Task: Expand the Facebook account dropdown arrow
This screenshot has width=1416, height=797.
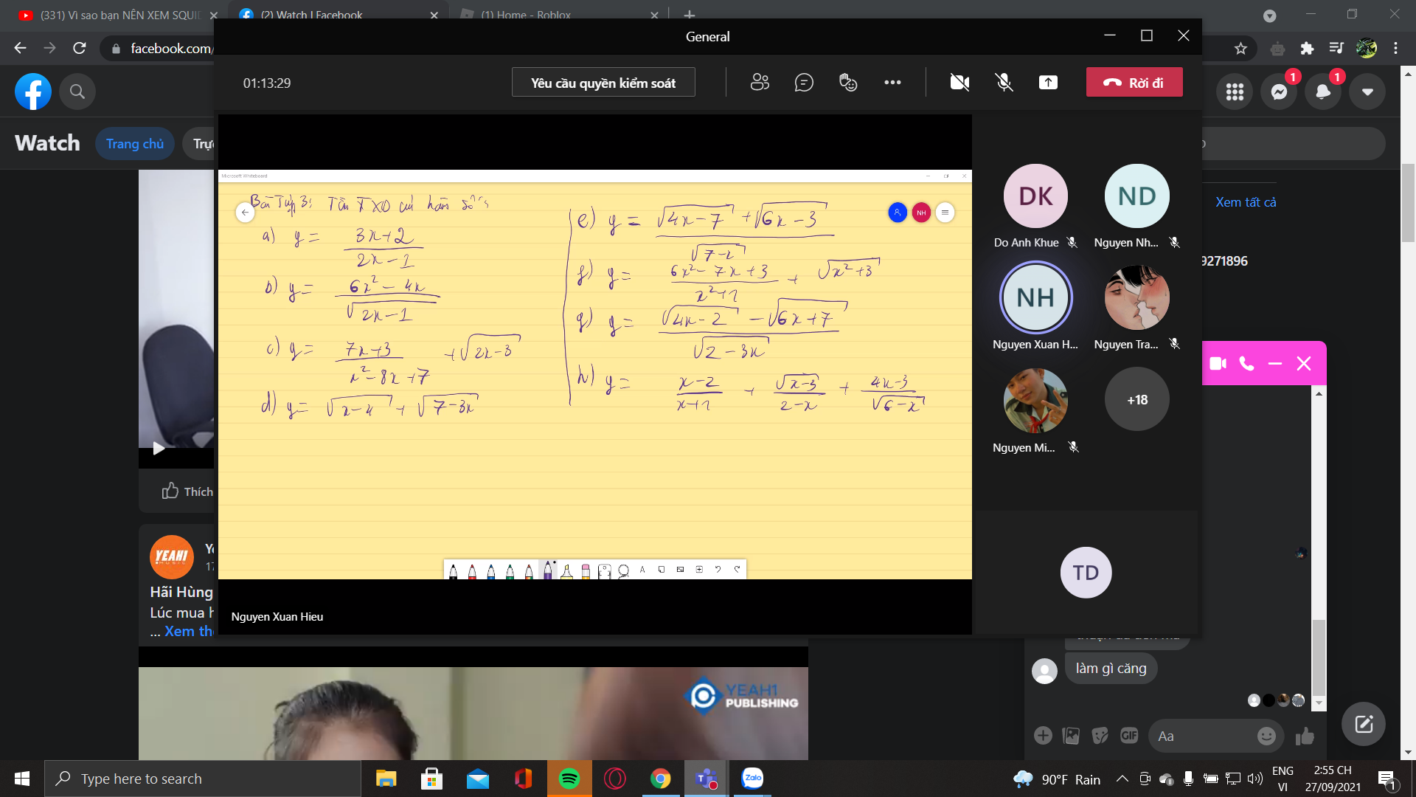Action: (x=1367, y=92)
